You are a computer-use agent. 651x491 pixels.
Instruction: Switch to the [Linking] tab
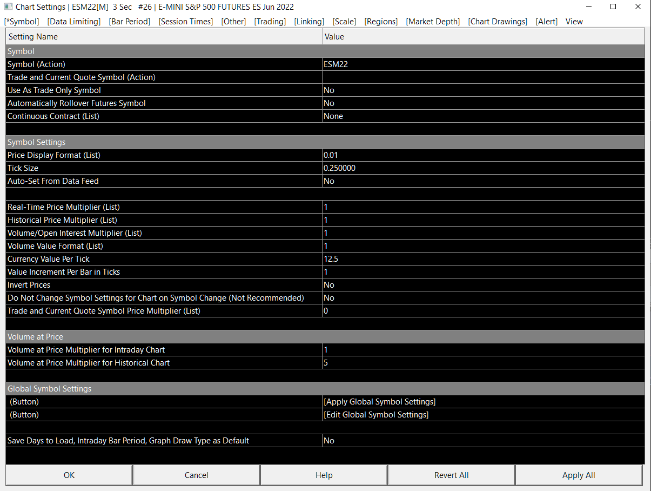pyautogui.click(x=309, y=22)
